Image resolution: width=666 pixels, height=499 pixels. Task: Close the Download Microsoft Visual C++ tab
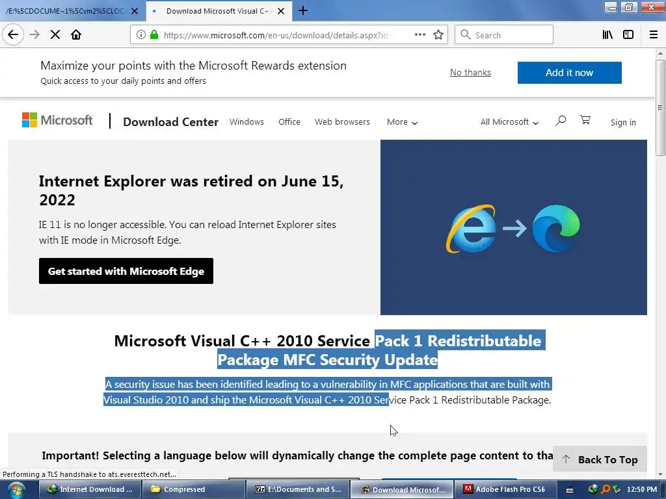coord(281,11)
